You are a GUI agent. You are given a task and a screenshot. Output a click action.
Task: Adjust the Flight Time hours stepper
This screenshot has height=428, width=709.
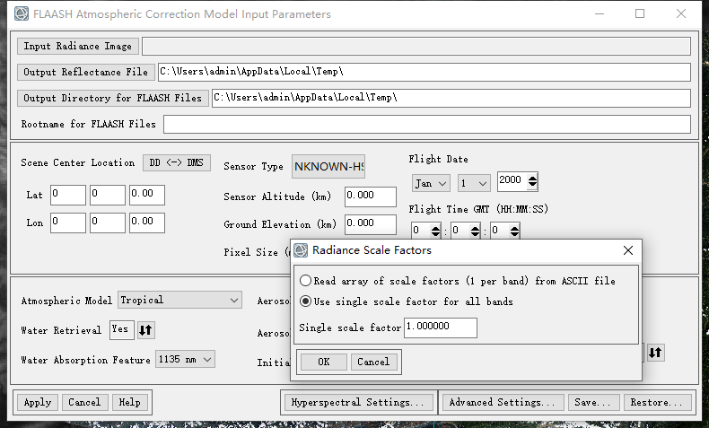pos(435,231)
